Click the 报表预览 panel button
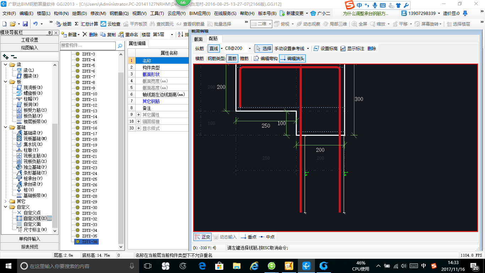This screenshot has width=485, height=273. 29,247
